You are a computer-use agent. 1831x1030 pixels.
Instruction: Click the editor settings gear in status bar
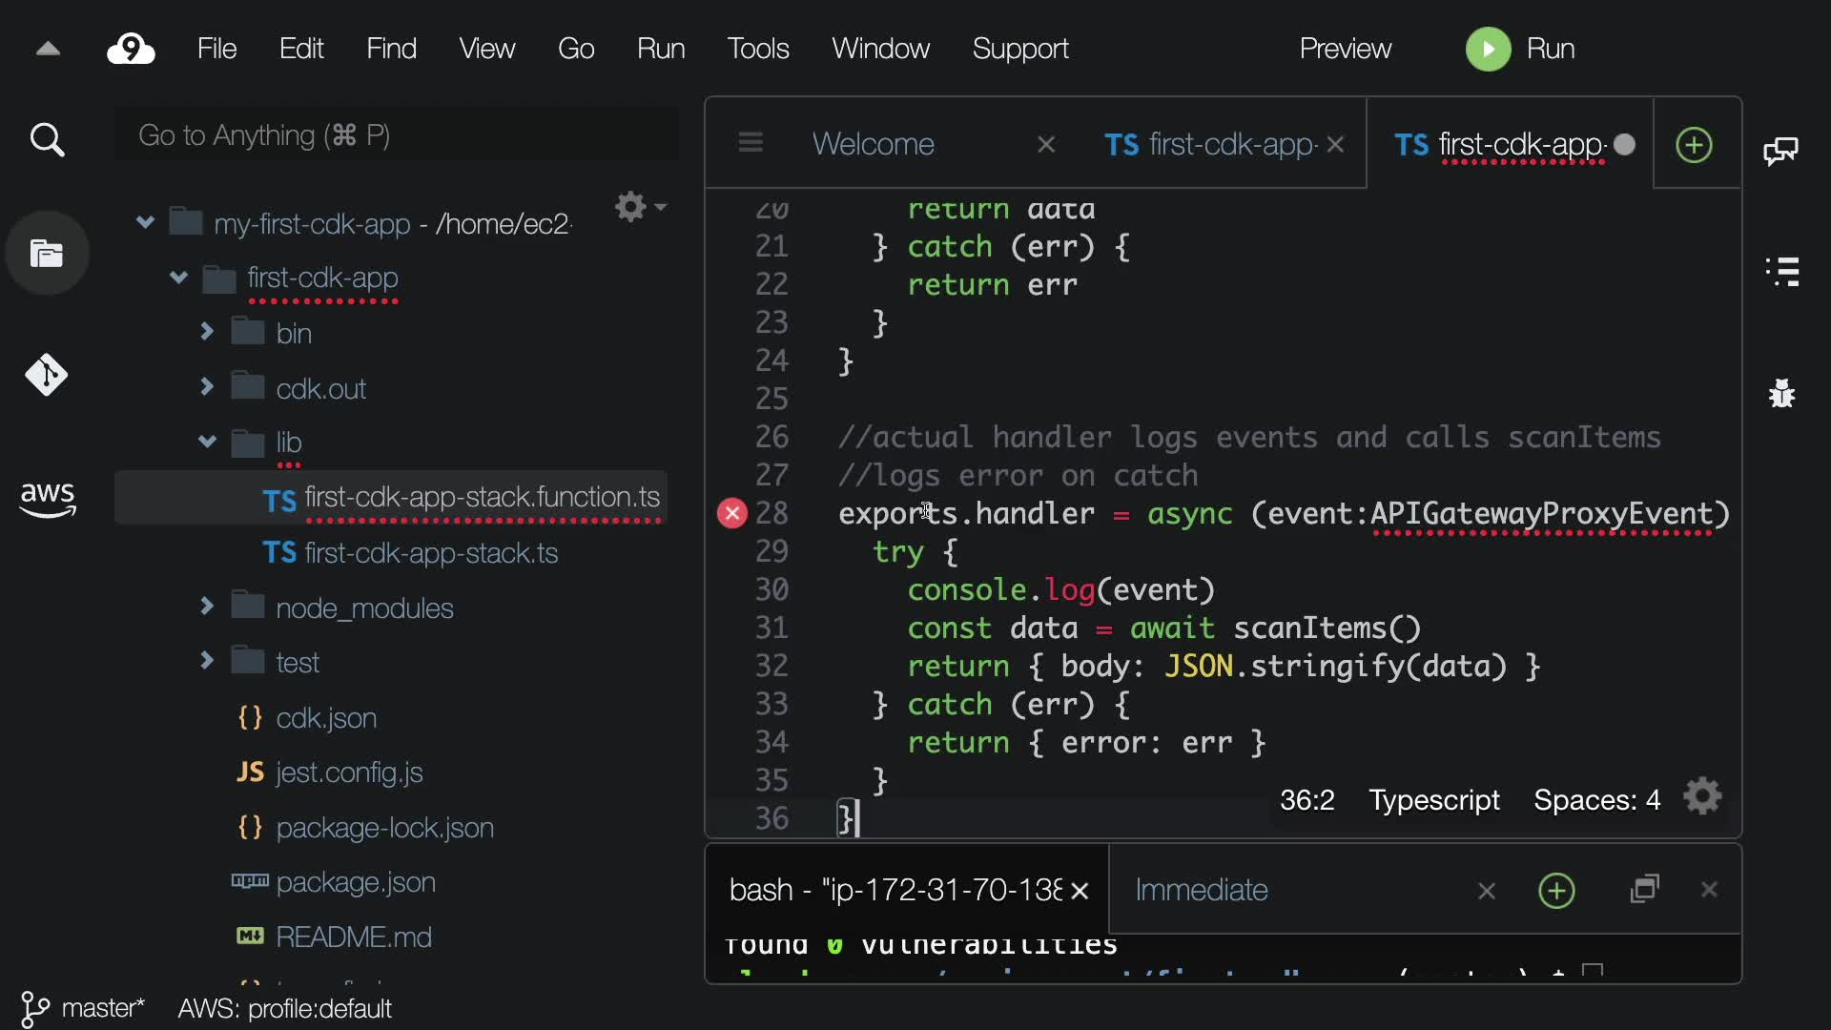(x=1702, y=797)
